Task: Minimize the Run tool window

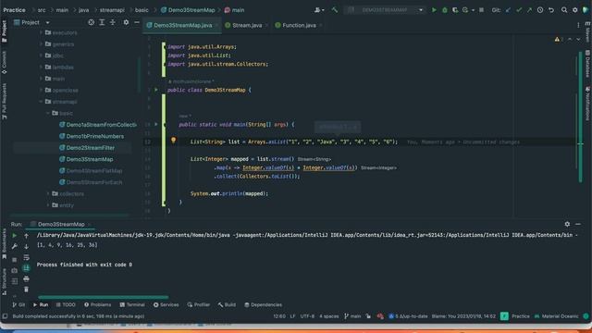Action: click(578, 224)
